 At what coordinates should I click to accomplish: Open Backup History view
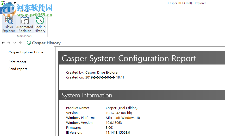coord(40,24)
